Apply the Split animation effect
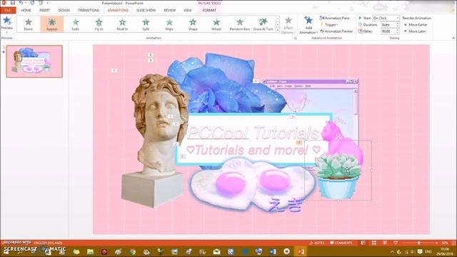Image resolution: width=457 pixels, height=257 pixels. coord(146,24)
